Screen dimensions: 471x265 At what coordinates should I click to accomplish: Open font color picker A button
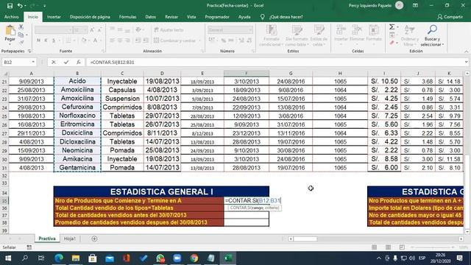pos(95,40)
